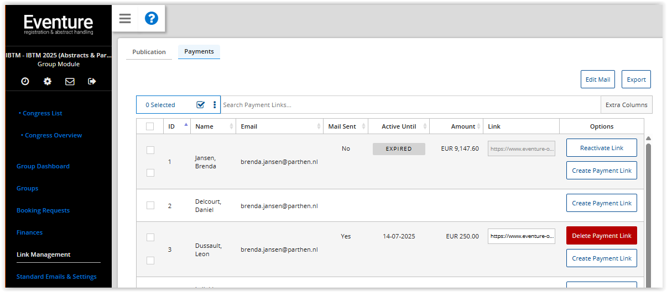Click the clock icon in sidebar

[x=25, y=81]
